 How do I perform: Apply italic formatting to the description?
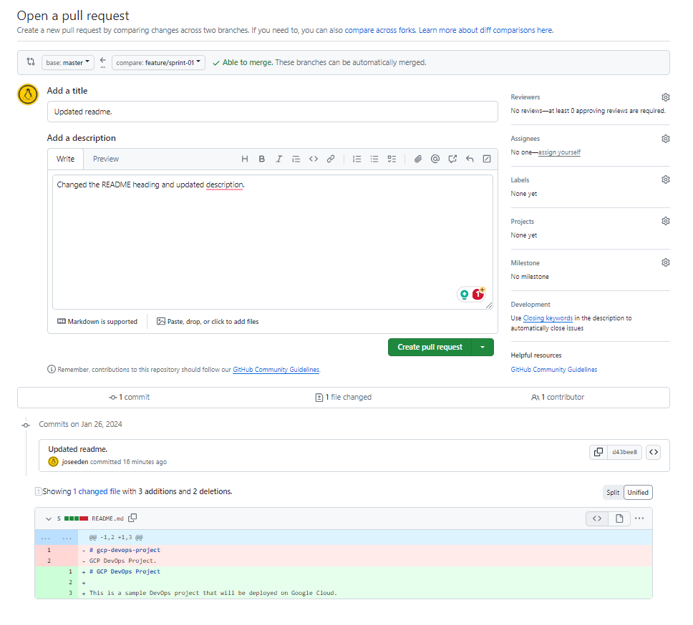279,159
